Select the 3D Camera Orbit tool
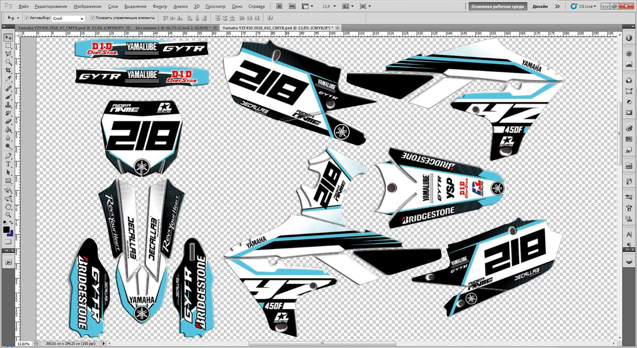The width and height of the screenshot is (637, 348). click(x=8, y=199)
